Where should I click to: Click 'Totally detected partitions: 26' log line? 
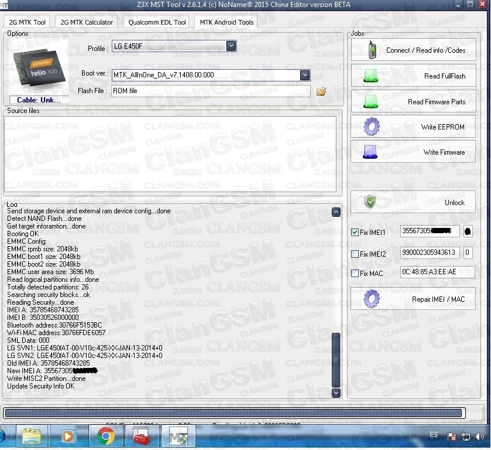pos(48,287)
